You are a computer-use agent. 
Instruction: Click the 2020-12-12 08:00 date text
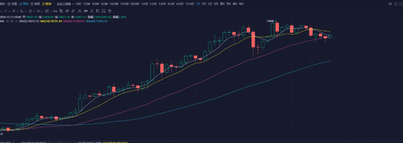point(10,17)
